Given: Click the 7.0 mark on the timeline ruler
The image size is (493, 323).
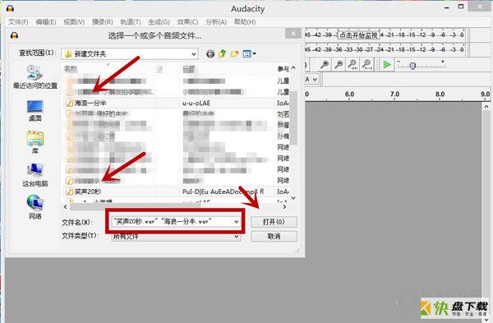Looking at the screenshot, I should 394,94.
